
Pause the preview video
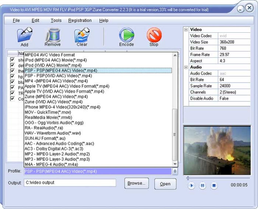click(x=203, y=186)
